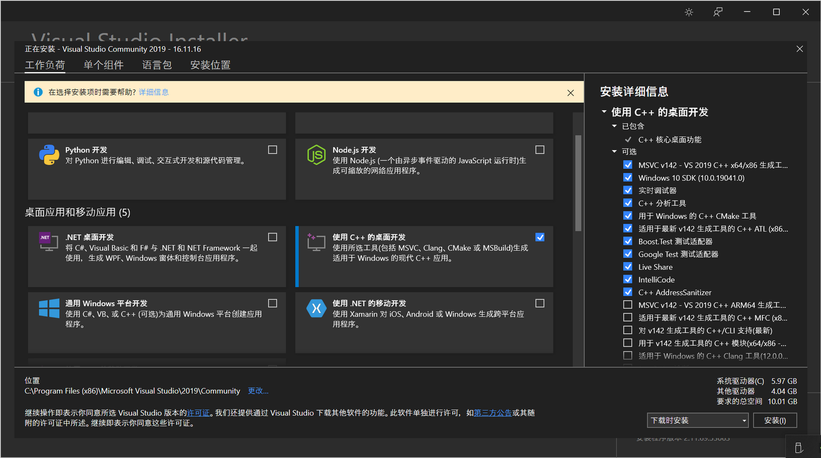Check the 使用 .NET 的移动开发 workload

[x=540, y=303]
